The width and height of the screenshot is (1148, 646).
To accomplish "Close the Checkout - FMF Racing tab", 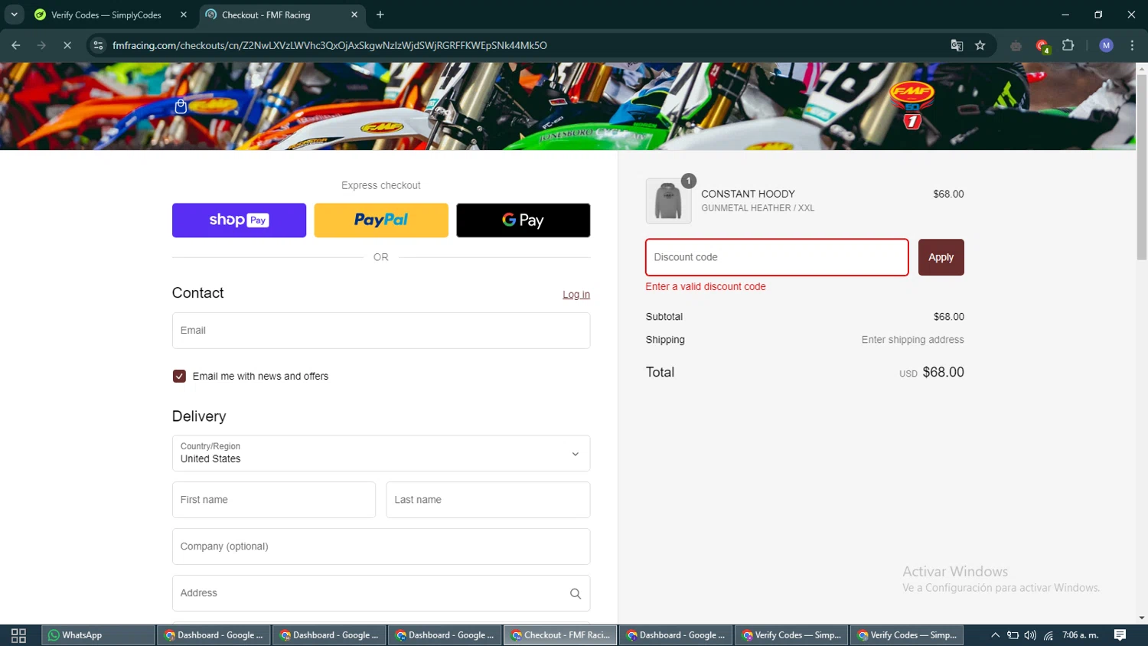I will 354,15.
